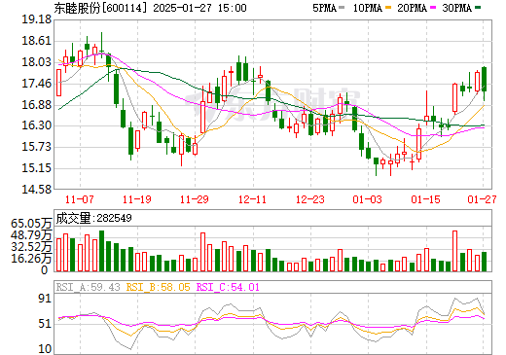Viewport: 506px width, 355px height.
Task: Click the tall red volume bar near 11-29
Action: click(202, 252)
